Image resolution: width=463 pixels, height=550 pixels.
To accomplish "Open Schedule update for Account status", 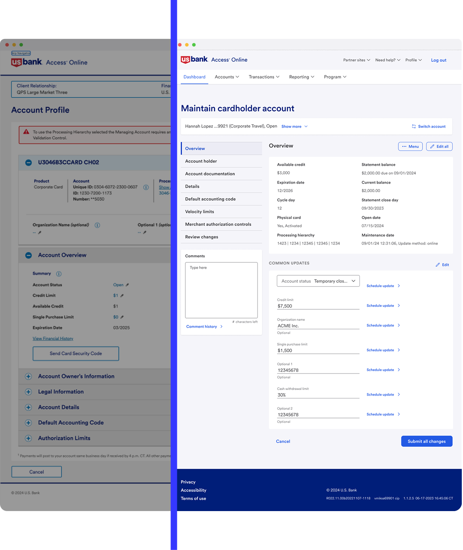I will tap(383, 286).
